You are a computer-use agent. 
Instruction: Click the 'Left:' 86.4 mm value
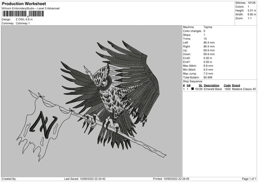pyautogui.click(x=209, y=42)
